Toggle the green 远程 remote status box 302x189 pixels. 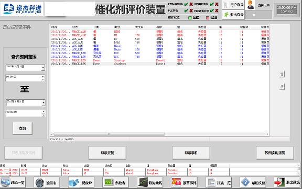[x=190, y=18]
